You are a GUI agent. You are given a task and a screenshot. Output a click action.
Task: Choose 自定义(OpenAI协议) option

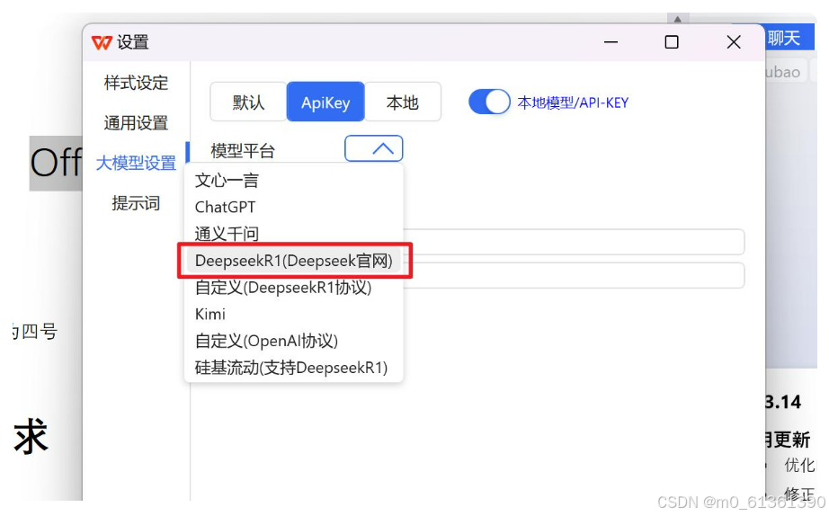(294, 341)
